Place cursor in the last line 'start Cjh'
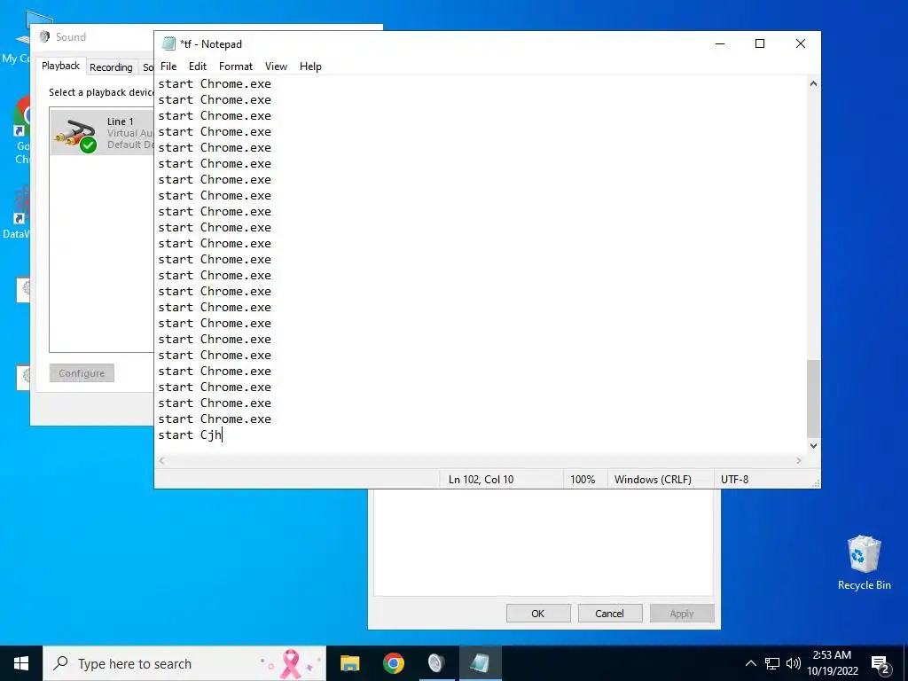The image size is (908, 681). point(190,434)
